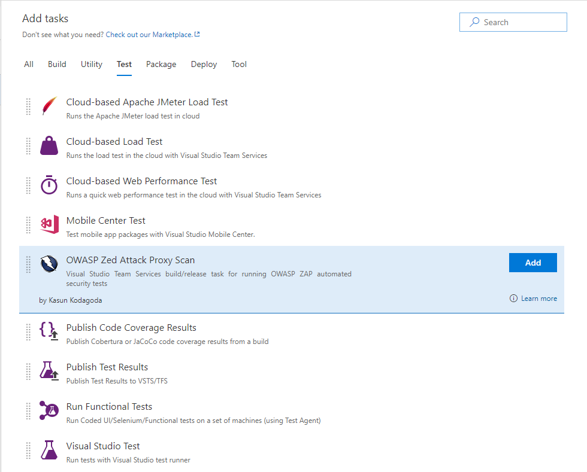This screenshot has height=472, width=587.
Task: Click the Cloud-based Load Test weight icon
Action: coord(49,145)
